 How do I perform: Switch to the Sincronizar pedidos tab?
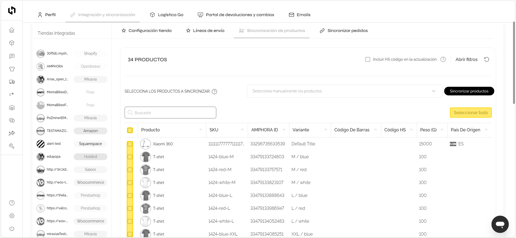(x=344, y=31)
